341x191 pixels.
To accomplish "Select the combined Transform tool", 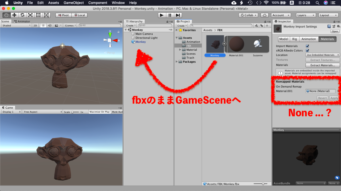I will (46, 15).
